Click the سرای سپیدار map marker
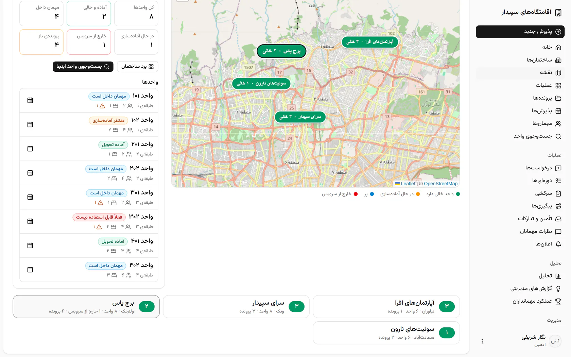This screenshot has height=357, width=571. [300, 117]
